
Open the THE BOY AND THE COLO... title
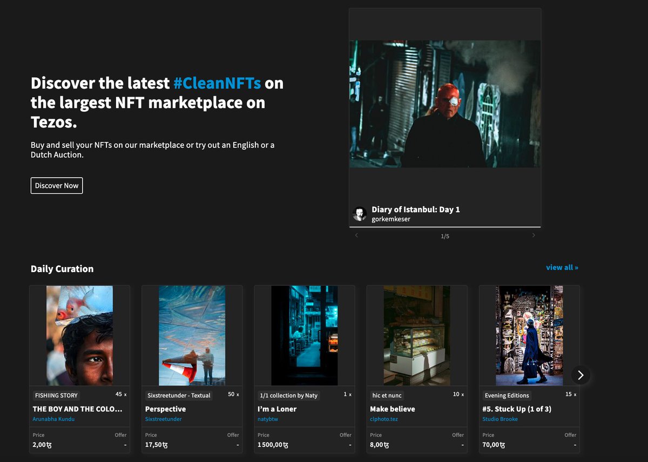coord(78,409)
